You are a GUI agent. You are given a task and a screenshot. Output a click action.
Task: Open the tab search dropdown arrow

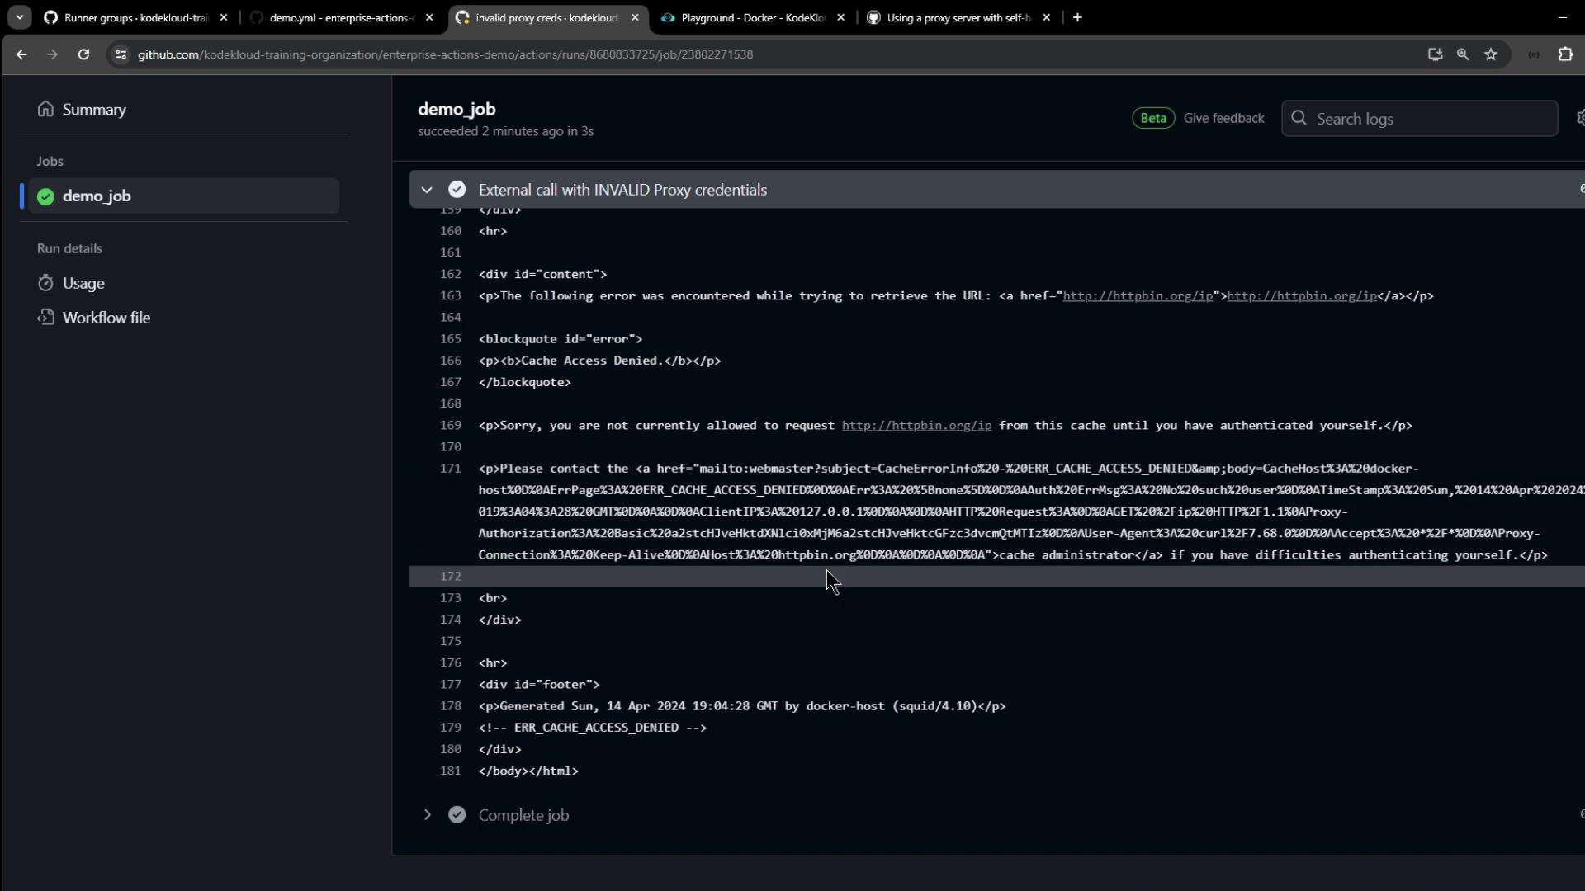tap(19, 17)
